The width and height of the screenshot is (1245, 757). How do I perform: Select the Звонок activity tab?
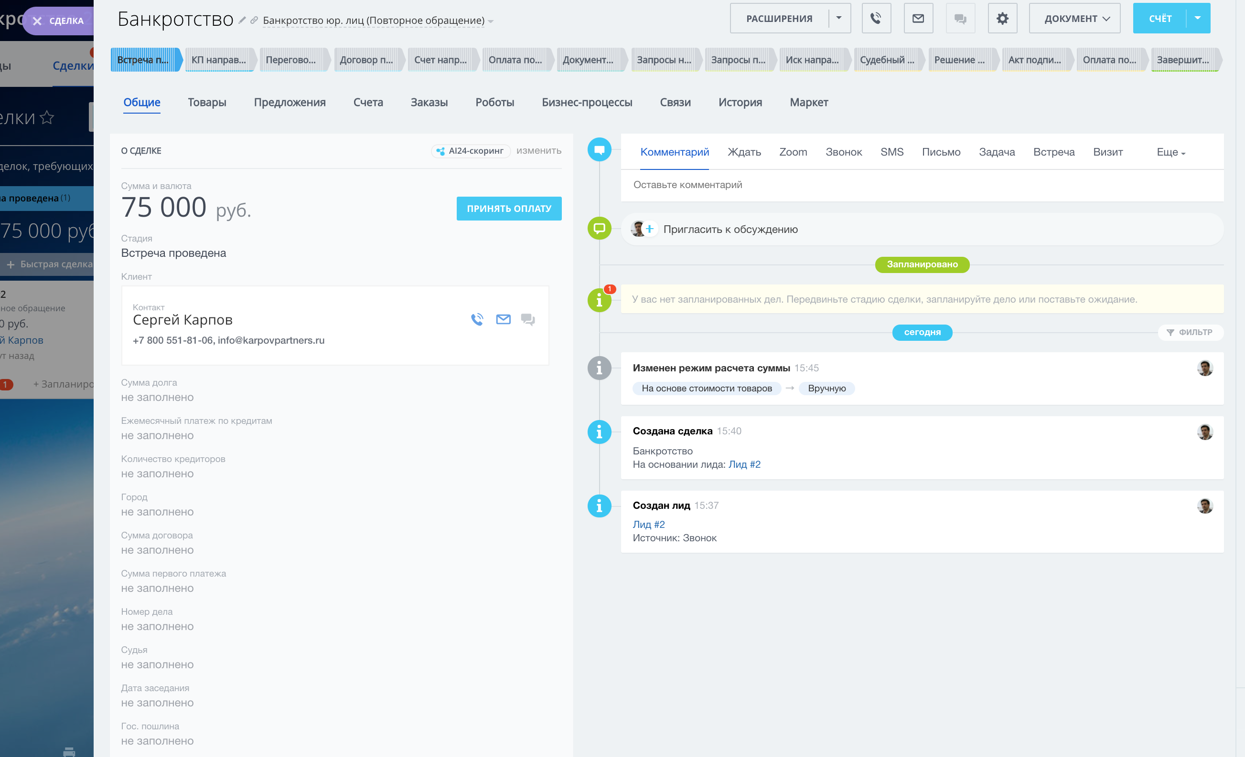[843, 152]
